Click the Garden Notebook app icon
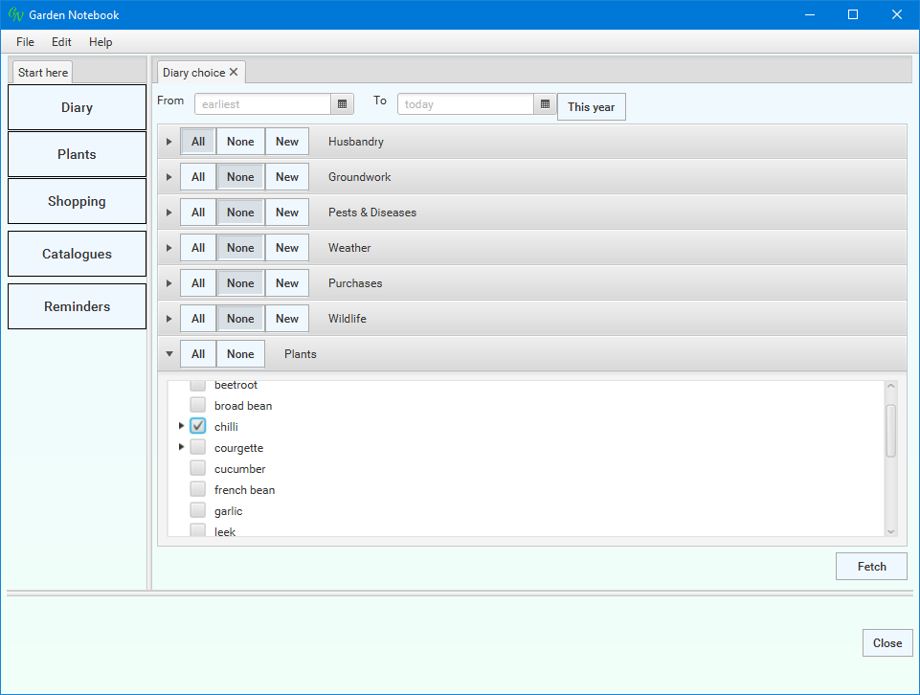920x695 pixels. click(x=15, y=15)
